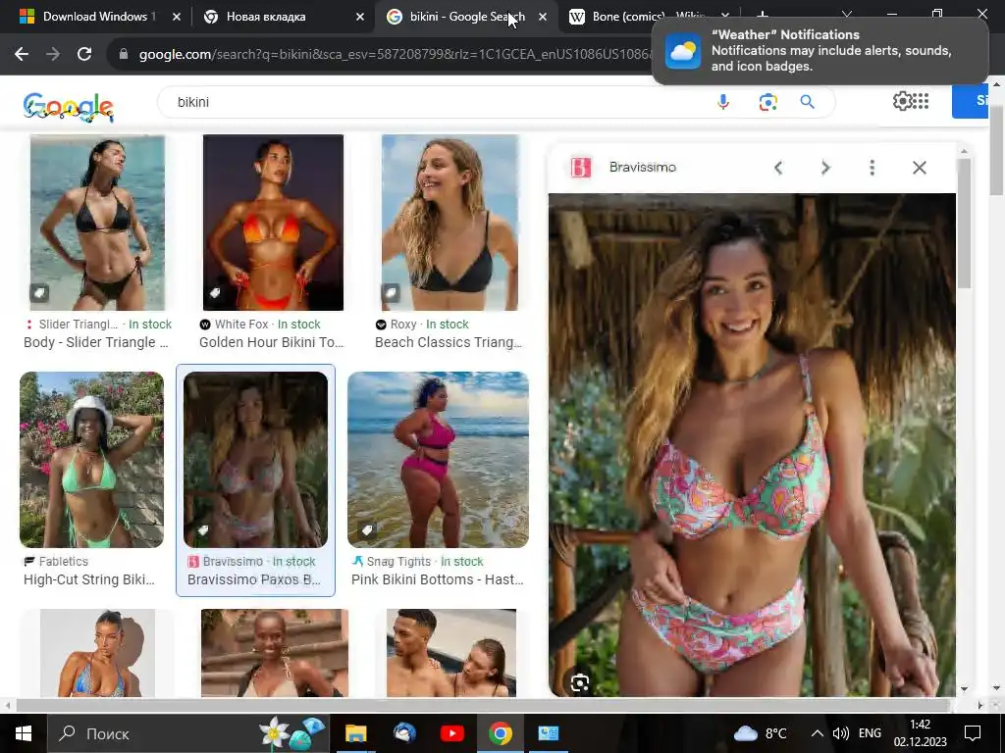Open the Beach Classics Triangle thumbnail
Screen dimensions: 1005x753
[x=450, y=223]
